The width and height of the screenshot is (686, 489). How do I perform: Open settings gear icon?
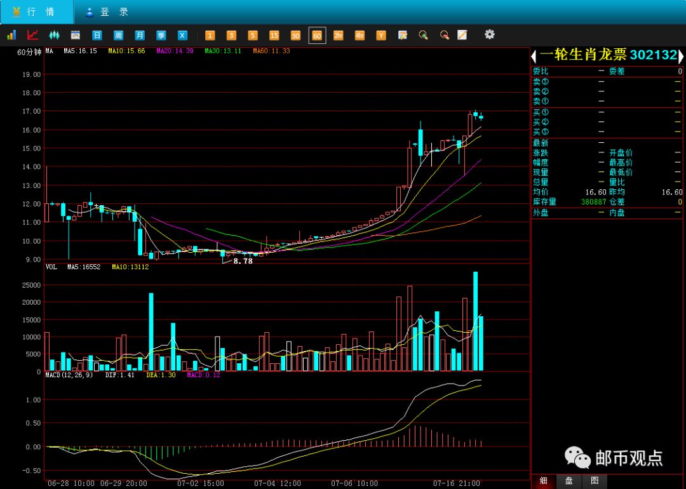pos(490,34)
